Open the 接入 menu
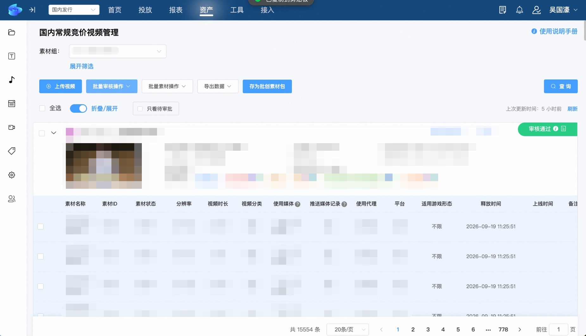586x336 pixels. pyautogui.click(x=267, y=10)
